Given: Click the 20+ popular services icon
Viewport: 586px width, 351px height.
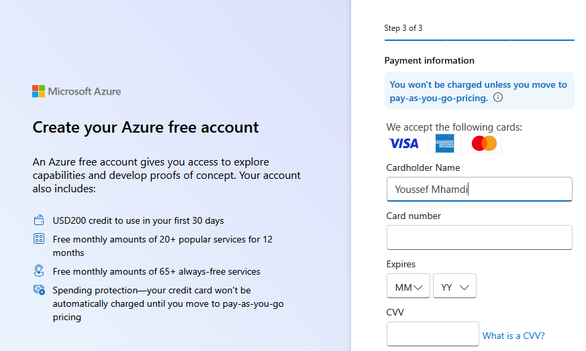Looking at the screenshot, I should pos(39,239).
